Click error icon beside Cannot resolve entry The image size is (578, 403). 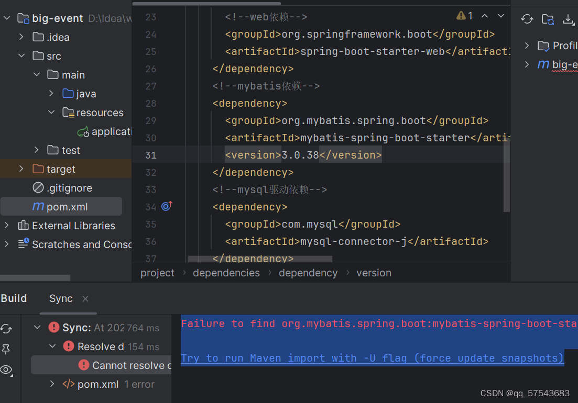click(84, 365)
